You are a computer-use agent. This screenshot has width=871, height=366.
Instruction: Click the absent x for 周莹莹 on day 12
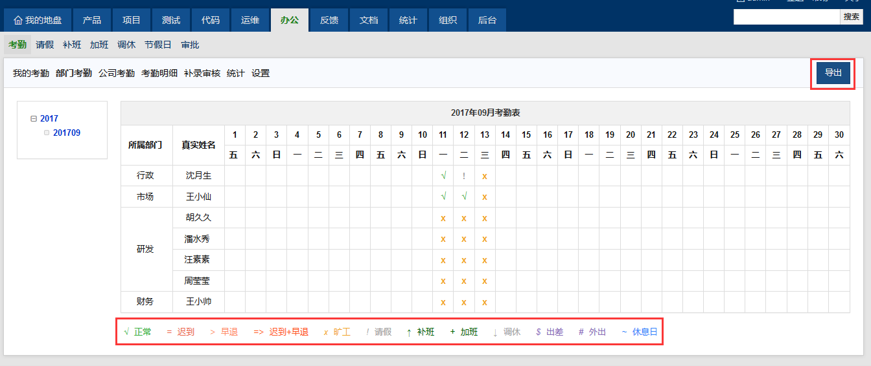click(464, 281)
